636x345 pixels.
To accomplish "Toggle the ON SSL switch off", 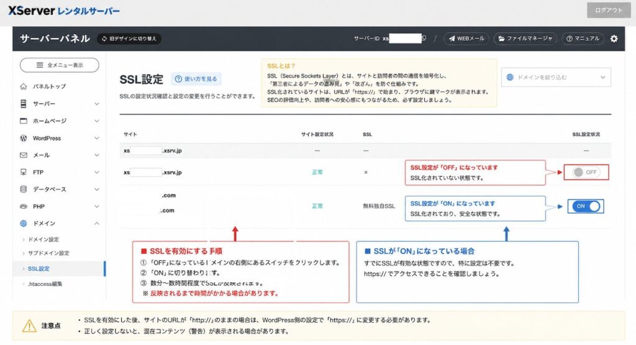I will click(586, 206).
